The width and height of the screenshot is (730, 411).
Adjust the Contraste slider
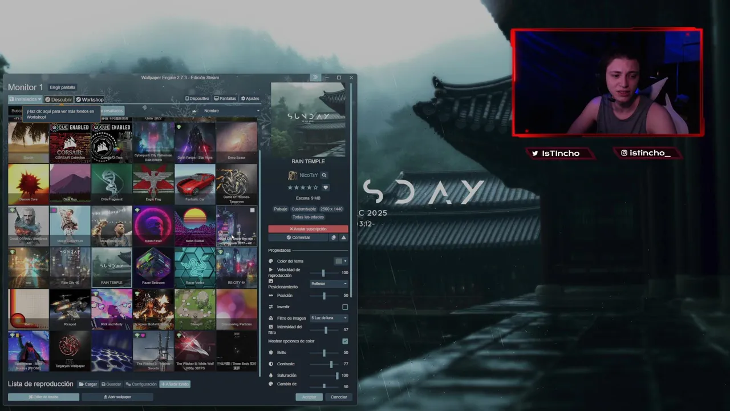tap(325, 364)
